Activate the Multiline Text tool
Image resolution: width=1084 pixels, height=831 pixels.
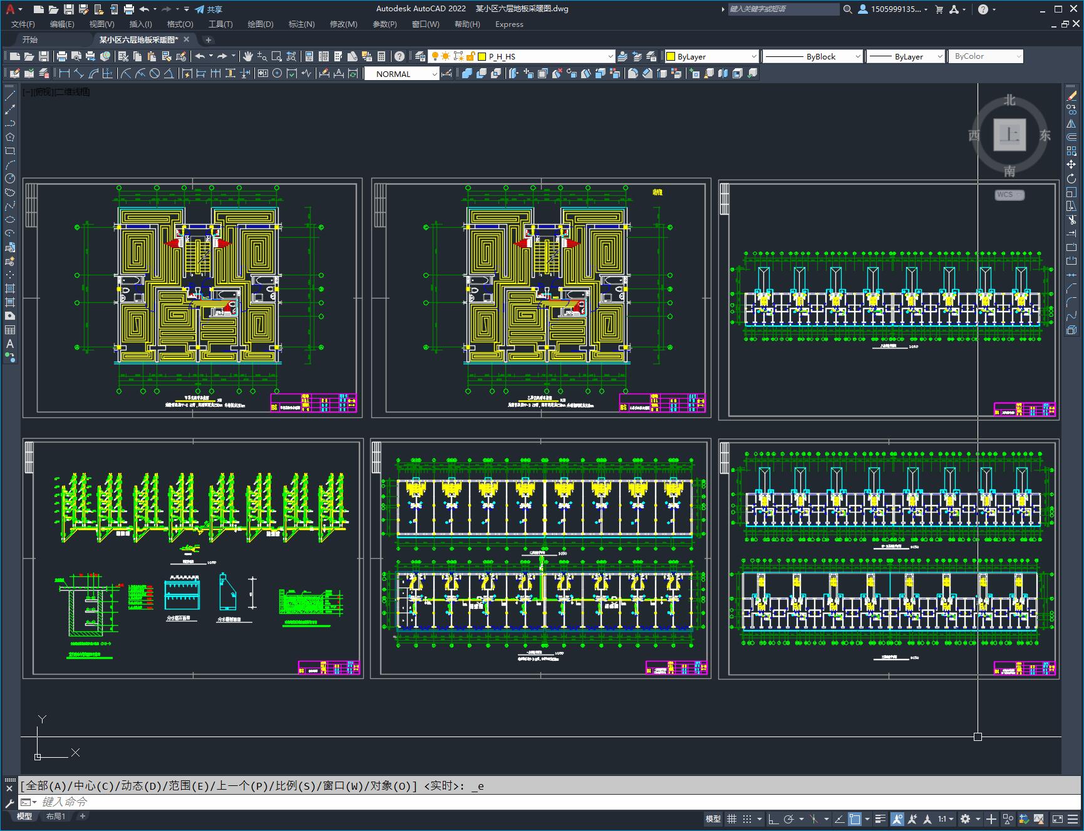(x=10, y=344)
